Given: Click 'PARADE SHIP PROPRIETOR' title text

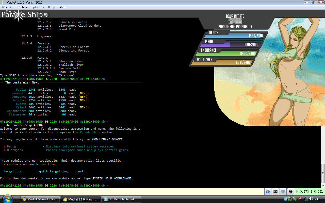Looking at the screenshot, I should point(235,27).
